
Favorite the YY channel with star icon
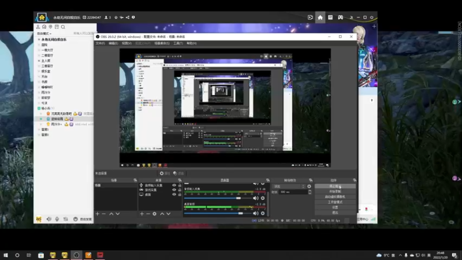[116, 17]
